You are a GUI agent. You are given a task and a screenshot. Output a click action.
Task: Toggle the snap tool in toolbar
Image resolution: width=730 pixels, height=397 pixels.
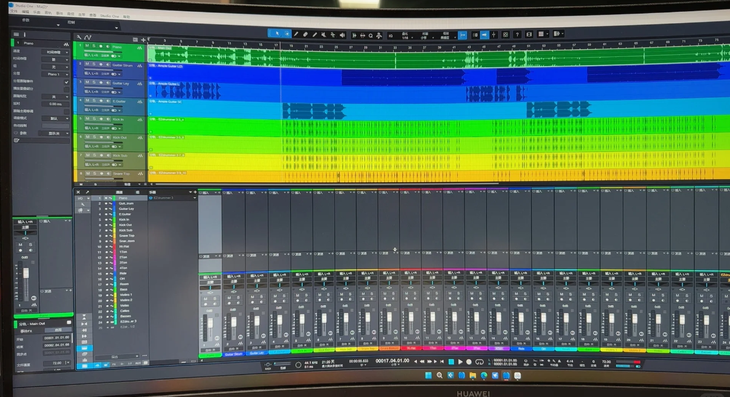pyautogui.click(x=463, y=34)
